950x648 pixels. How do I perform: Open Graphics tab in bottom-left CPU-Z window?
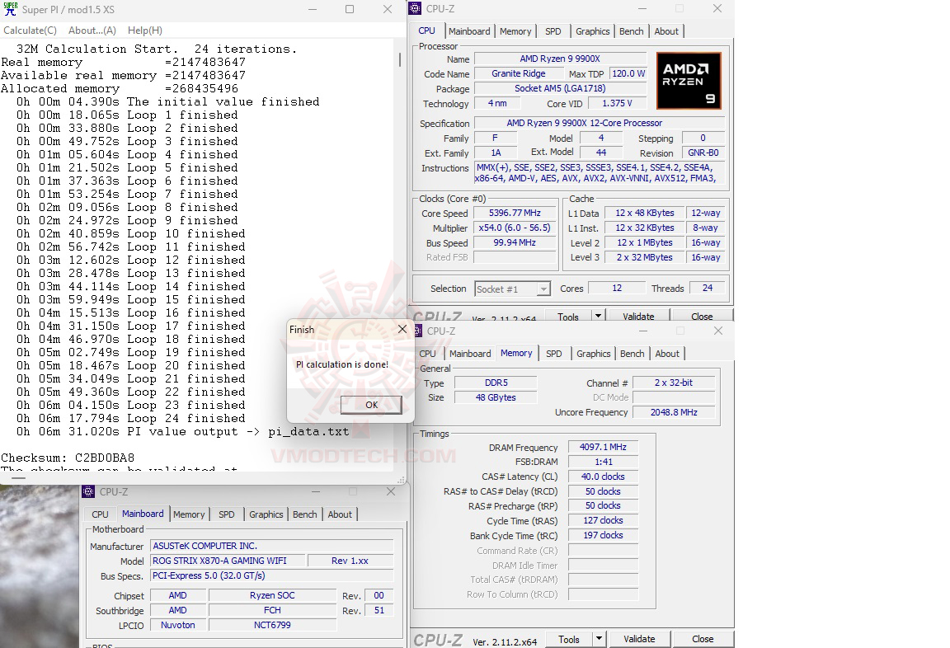[x=266, y=514]
